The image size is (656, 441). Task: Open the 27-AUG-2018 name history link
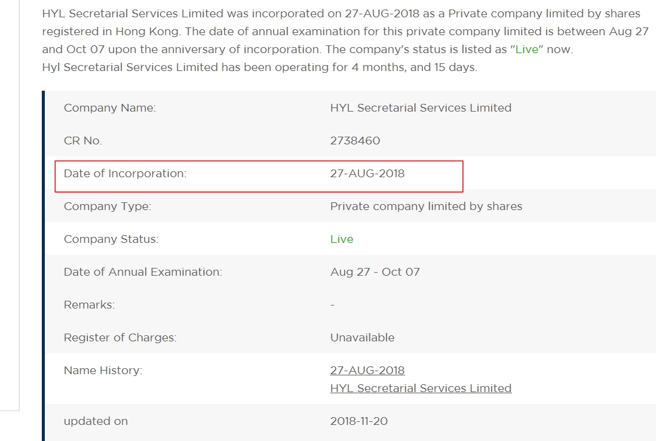367,371
